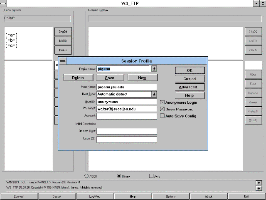The image size is (266, 200).
Task: Click bottom bar Cancel button
Action: [x=57, y=196]
